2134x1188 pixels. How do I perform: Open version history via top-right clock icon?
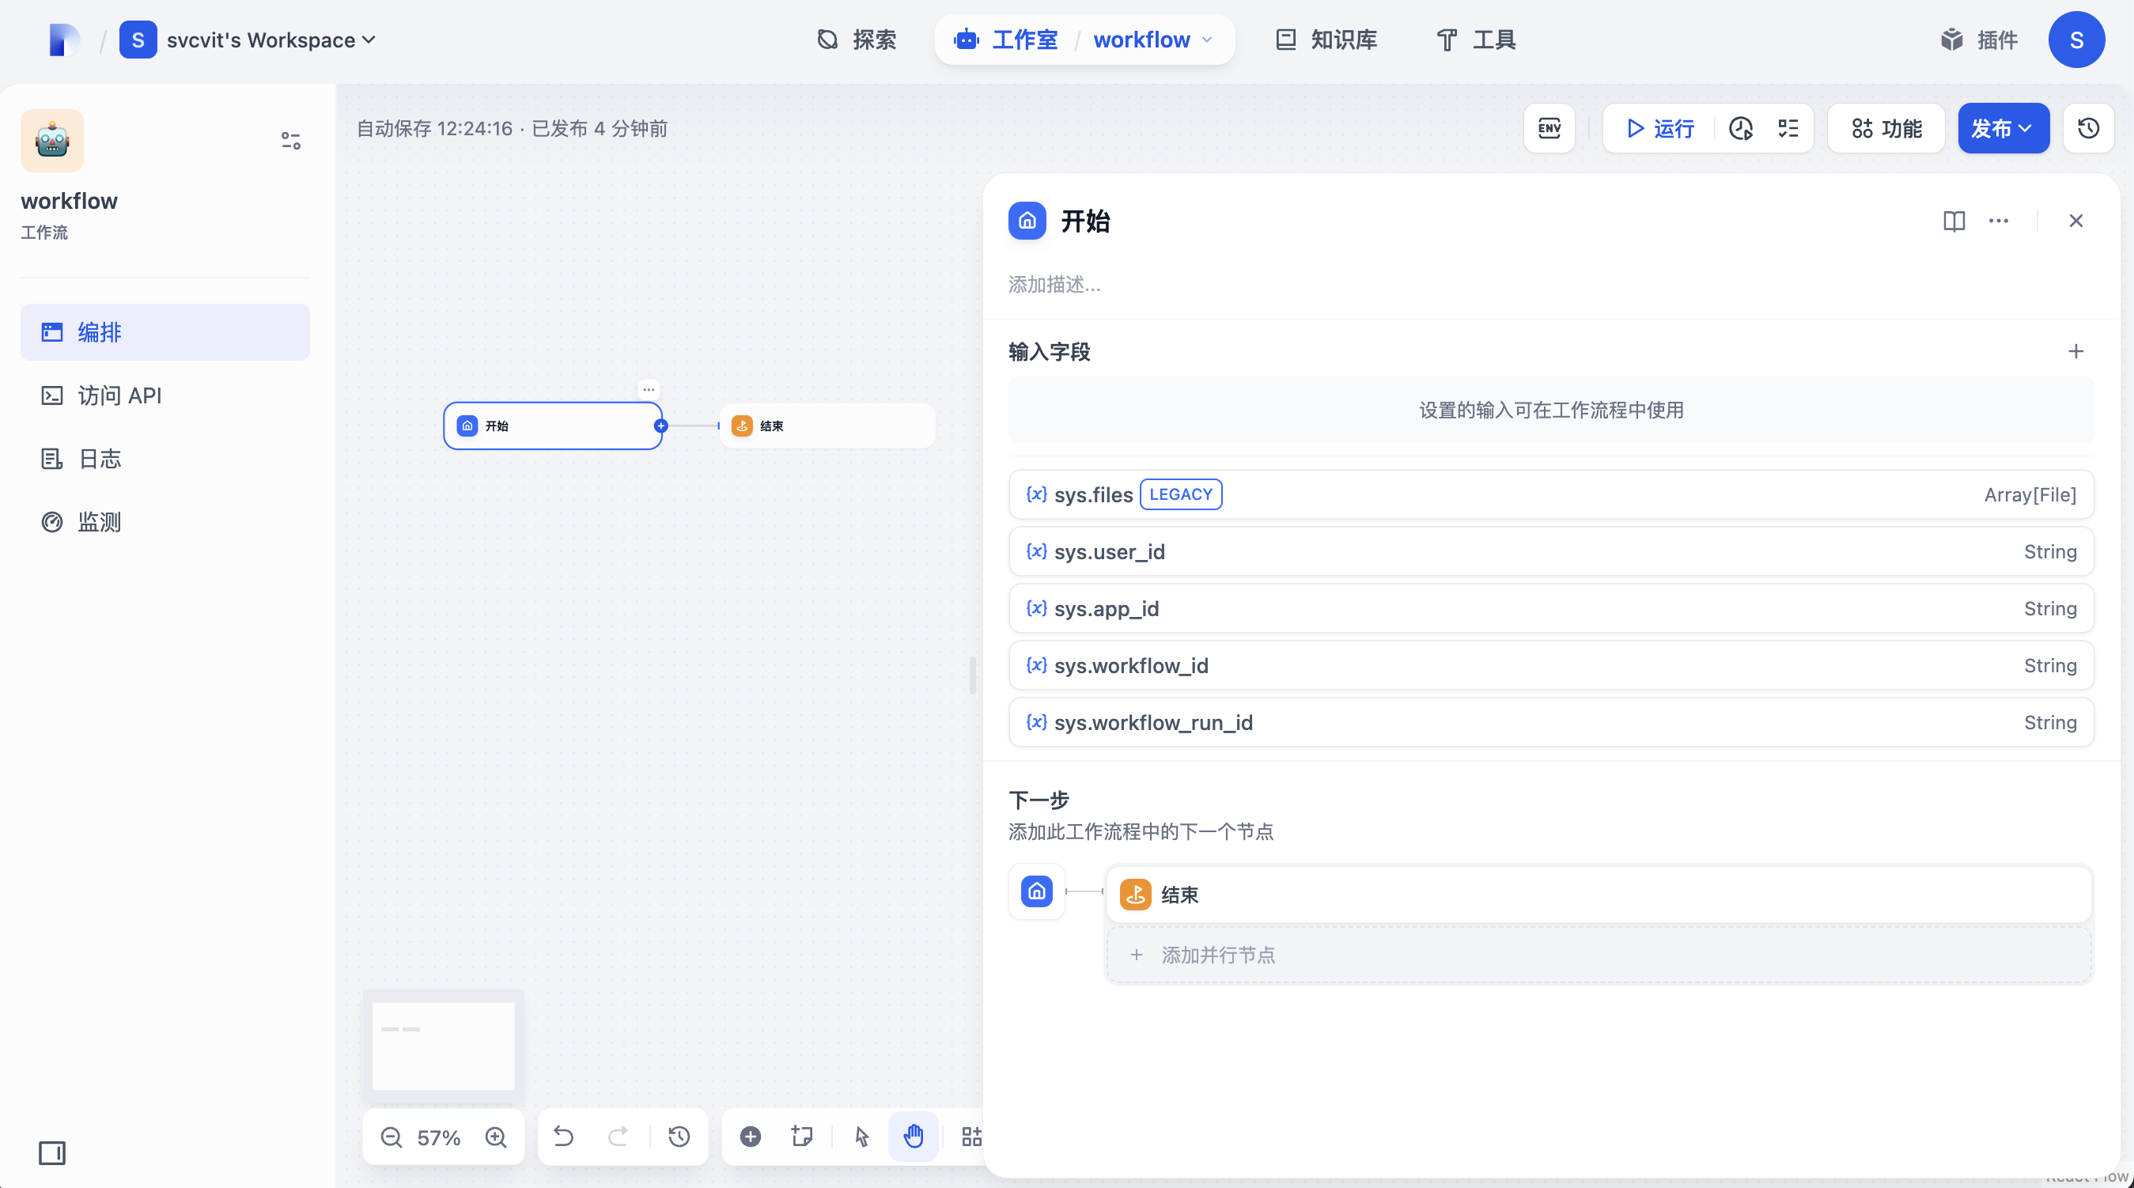tap(2087, 128)
